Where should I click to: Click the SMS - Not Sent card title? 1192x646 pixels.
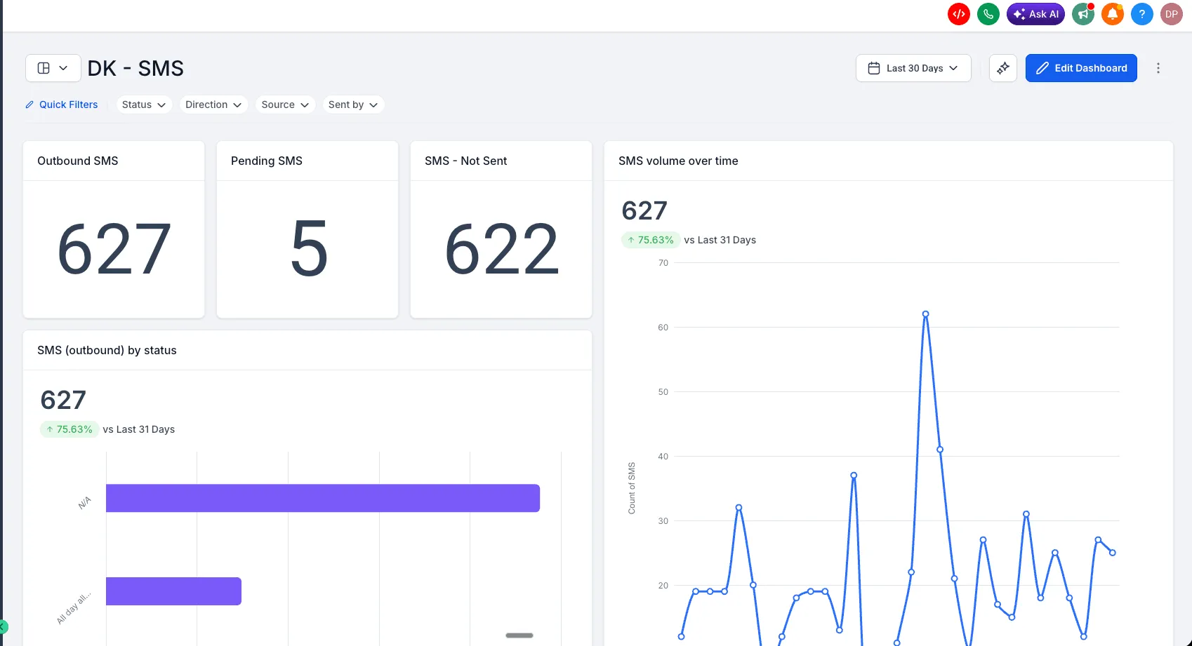(x=465, y=161)
